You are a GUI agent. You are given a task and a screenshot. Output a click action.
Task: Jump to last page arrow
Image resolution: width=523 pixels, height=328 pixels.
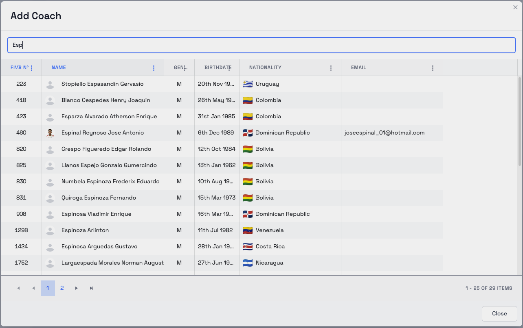click(x=91, y=288)
